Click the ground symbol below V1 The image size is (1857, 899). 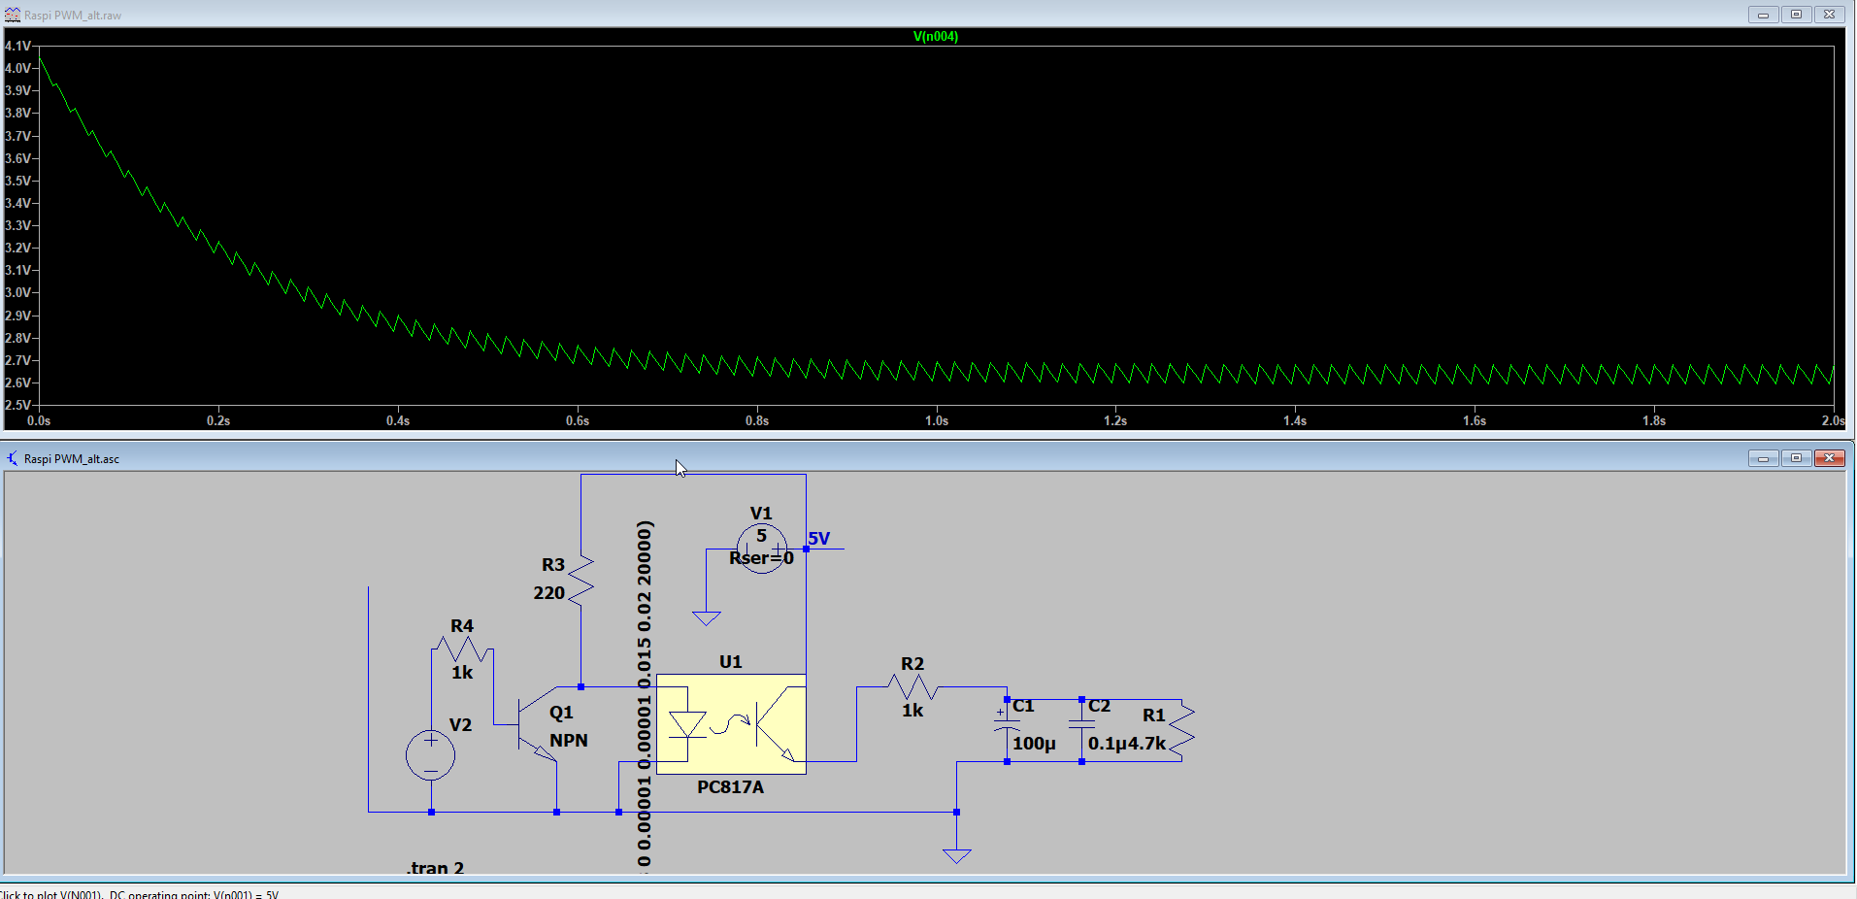(707, 617)
